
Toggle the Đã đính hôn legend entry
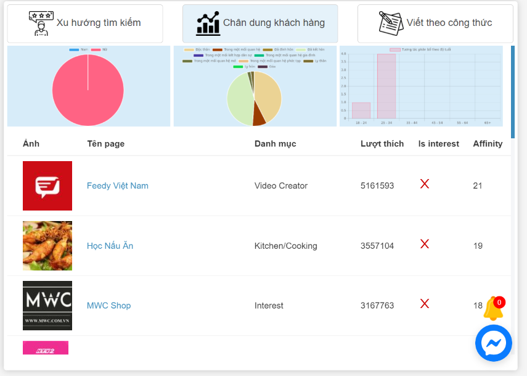point(278,49)
